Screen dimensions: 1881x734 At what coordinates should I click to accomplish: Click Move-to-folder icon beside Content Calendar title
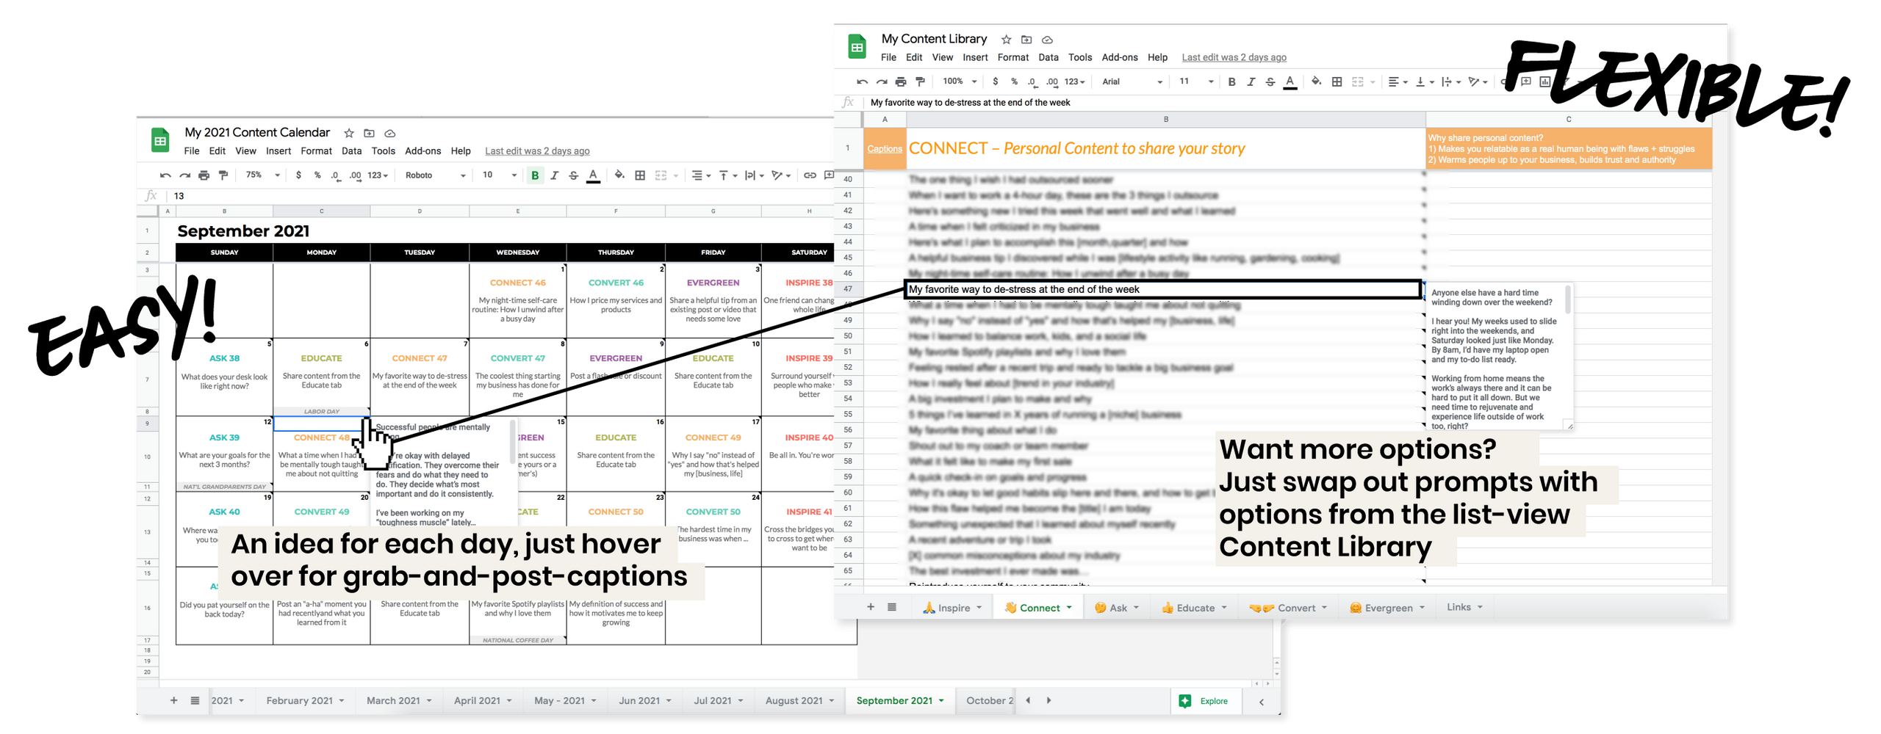point(370,134)
